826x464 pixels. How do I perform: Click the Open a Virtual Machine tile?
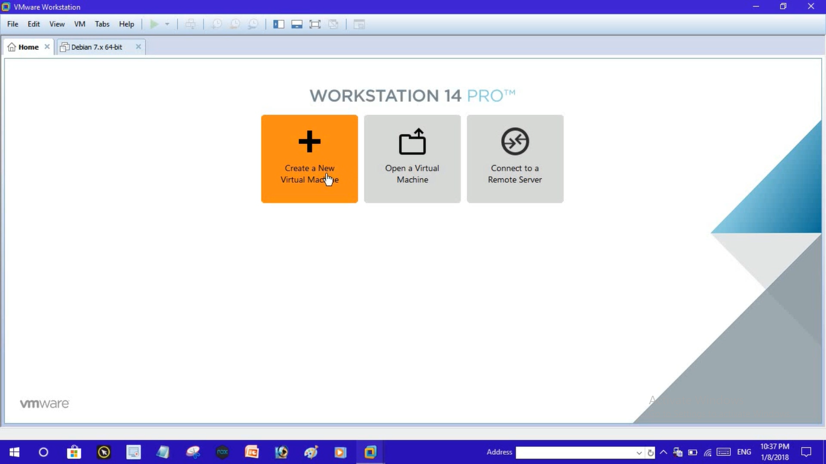[x=412, y=159]
